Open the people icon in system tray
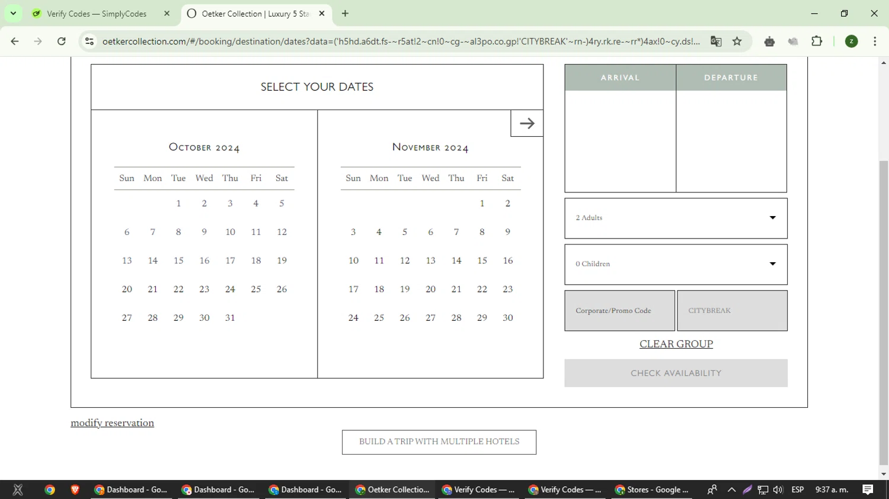 712,490
